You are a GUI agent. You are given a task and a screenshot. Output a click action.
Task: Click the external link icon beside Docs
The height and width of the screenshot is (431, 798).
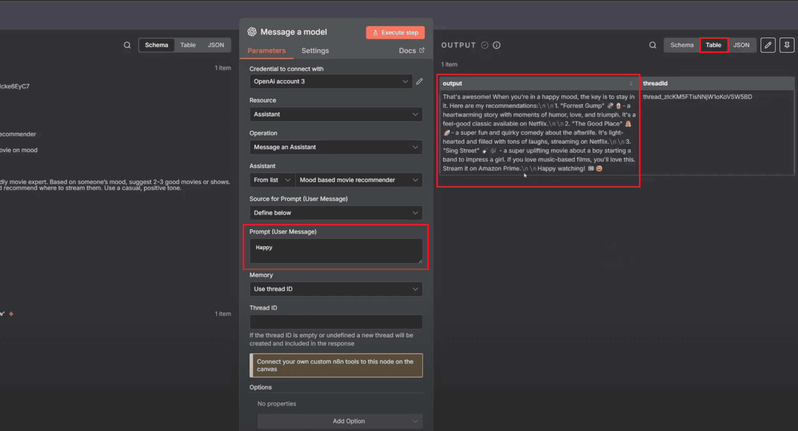point(422,50)
